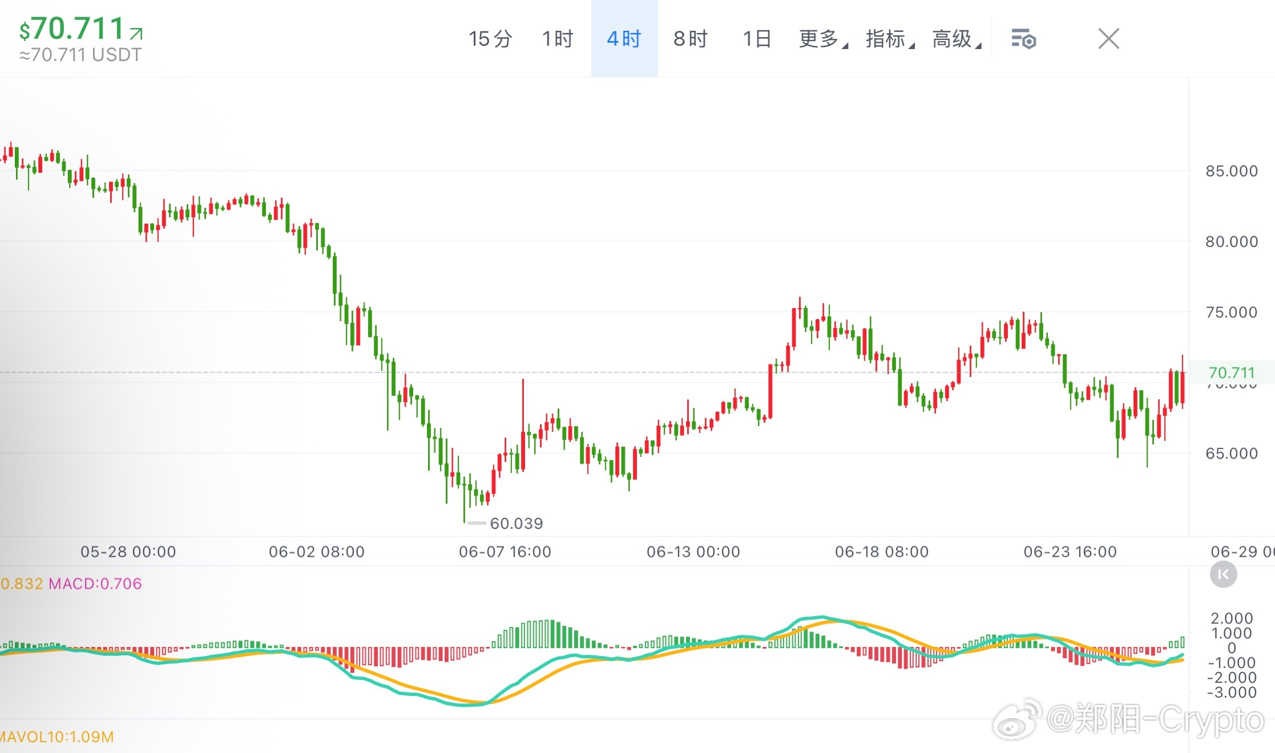Select the 1日 daily interval
The image size is (1275, 753).
coord(757,39)
